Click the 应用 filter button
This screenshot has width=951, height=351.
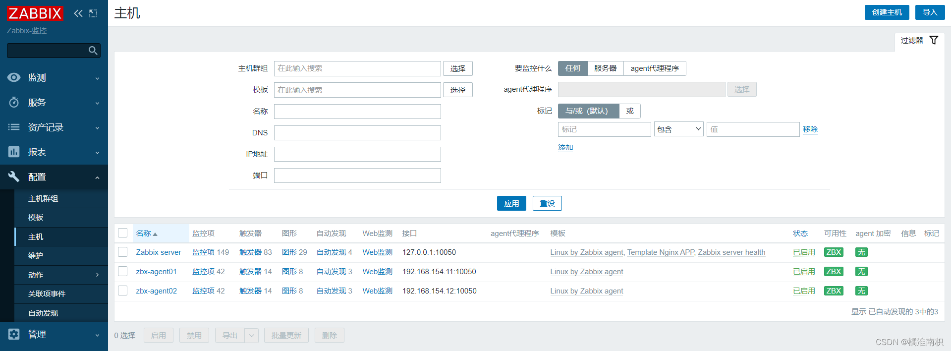click(x=511, y=203)
